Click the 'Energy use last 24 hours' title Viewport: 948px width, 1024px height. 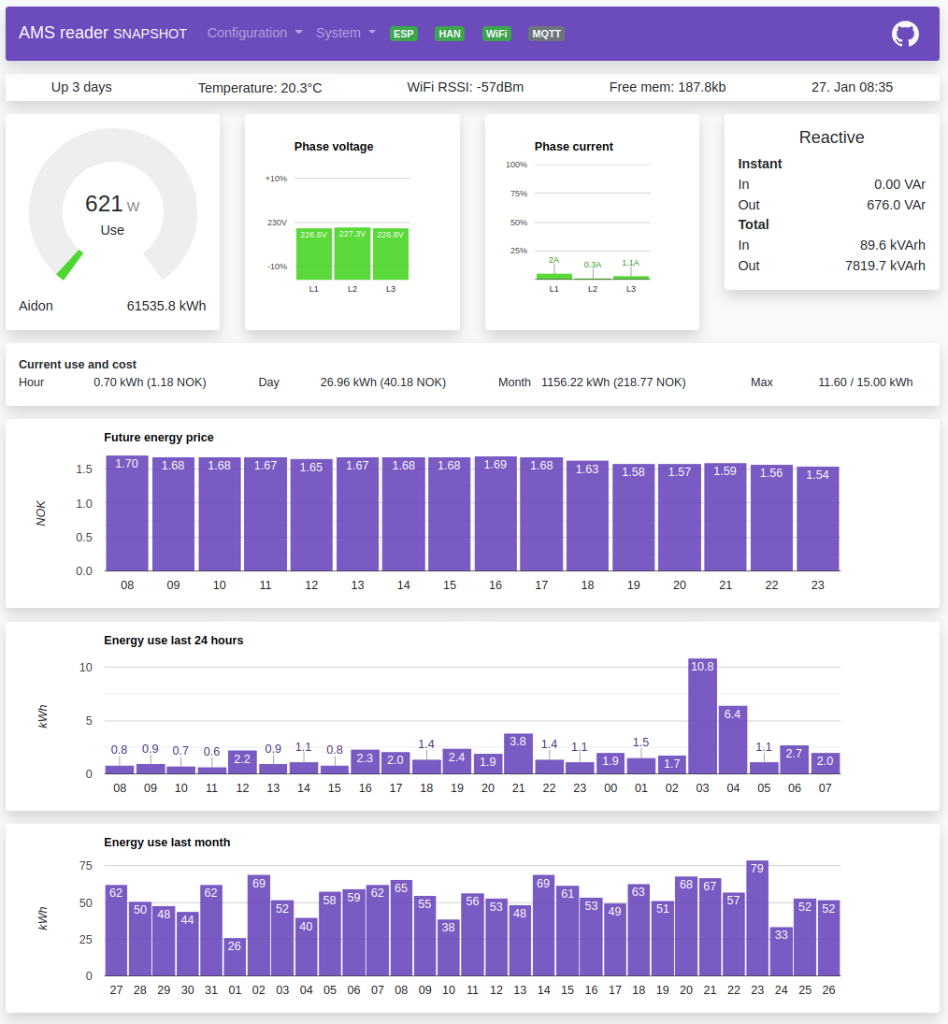point(174,641)
